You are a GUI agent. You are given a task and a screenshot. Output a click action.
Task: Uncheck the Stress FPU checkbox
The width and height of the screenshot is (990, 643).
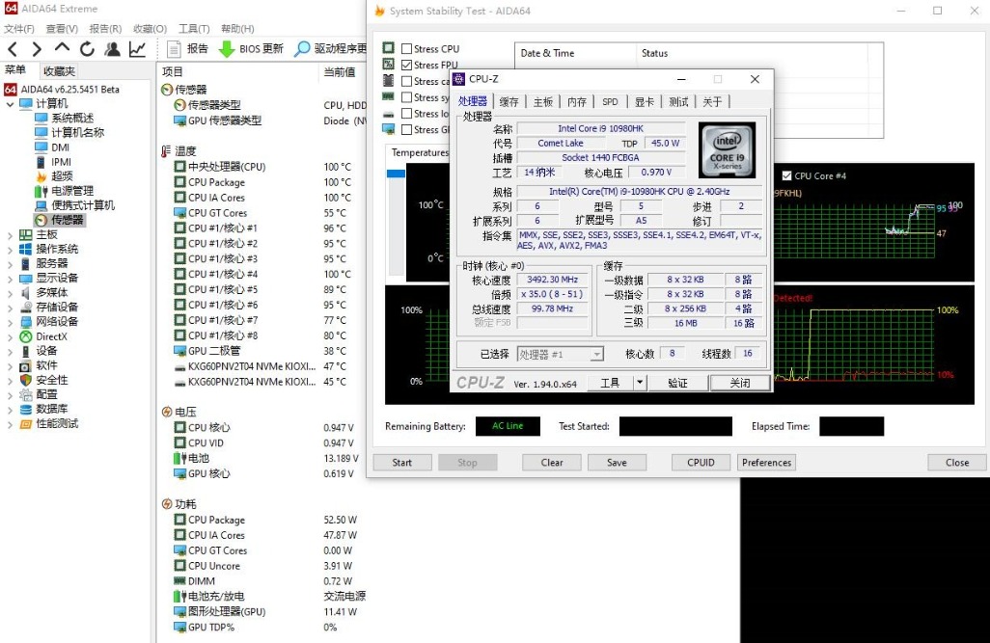click(406, 66)
